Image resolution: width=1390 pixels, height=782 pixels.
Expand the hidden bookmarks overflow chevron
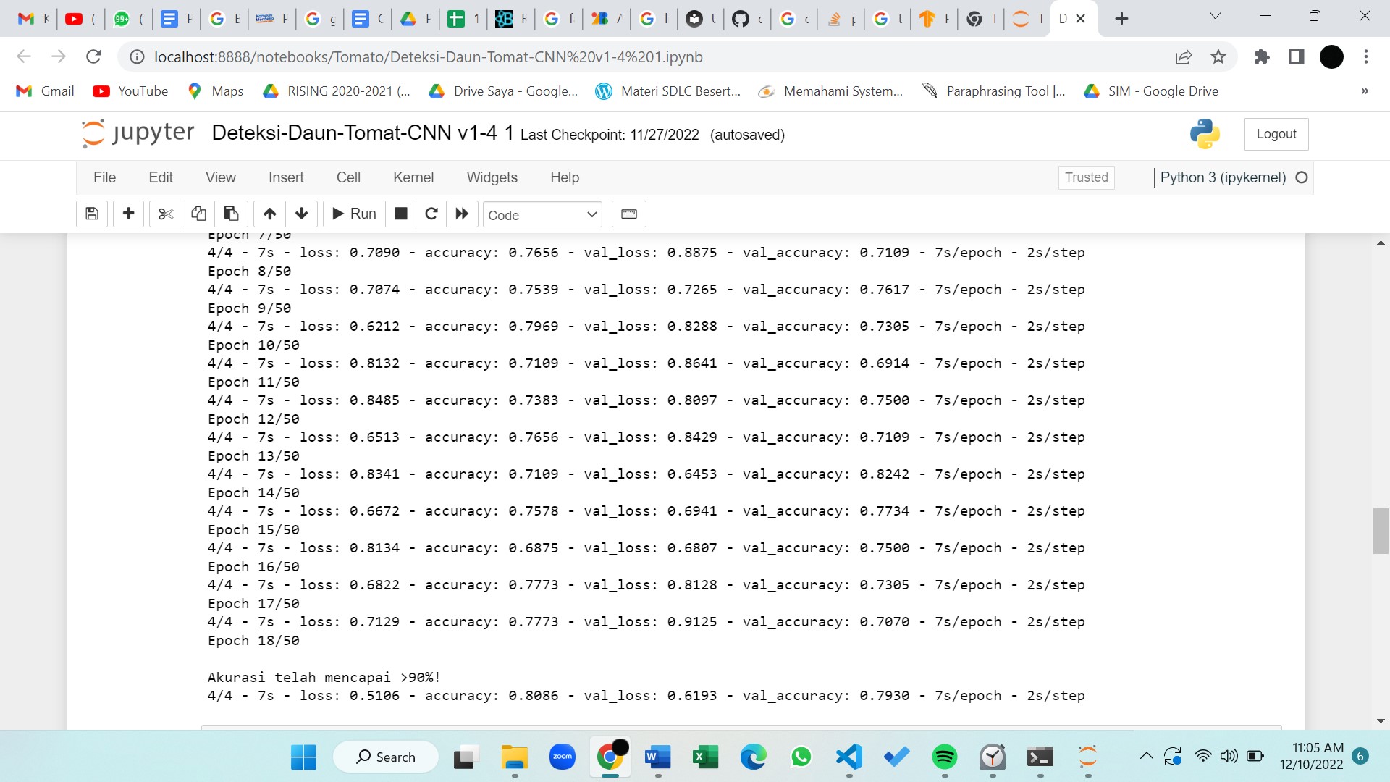1365,91
